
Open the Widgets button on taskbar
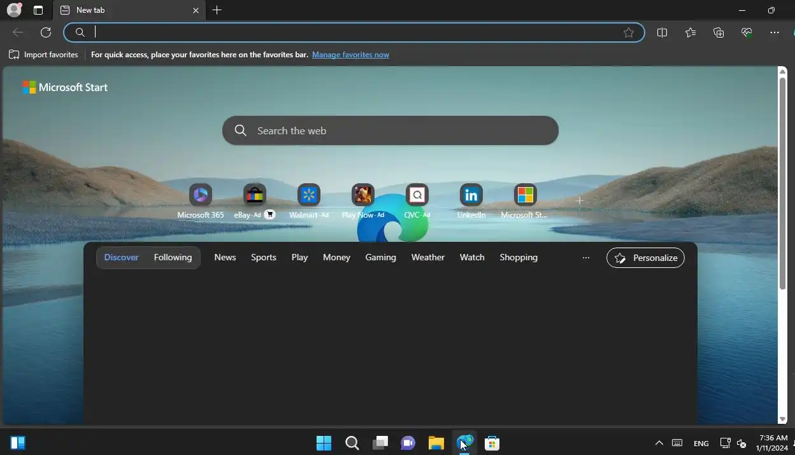tap(18, 443)
